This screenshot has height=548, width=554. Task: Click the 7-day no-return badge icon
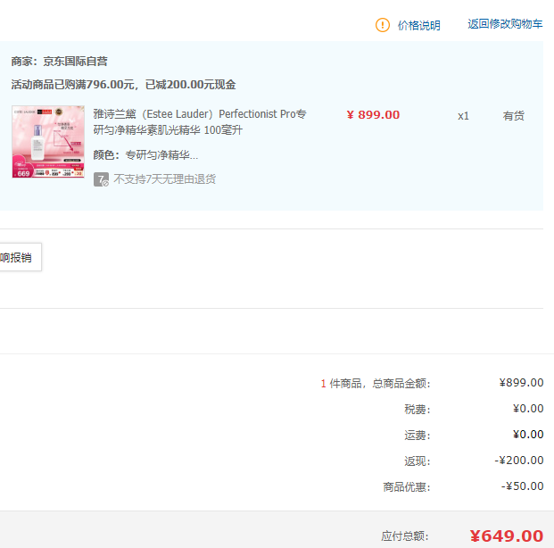pyautogui.click(x=101, y=179)
